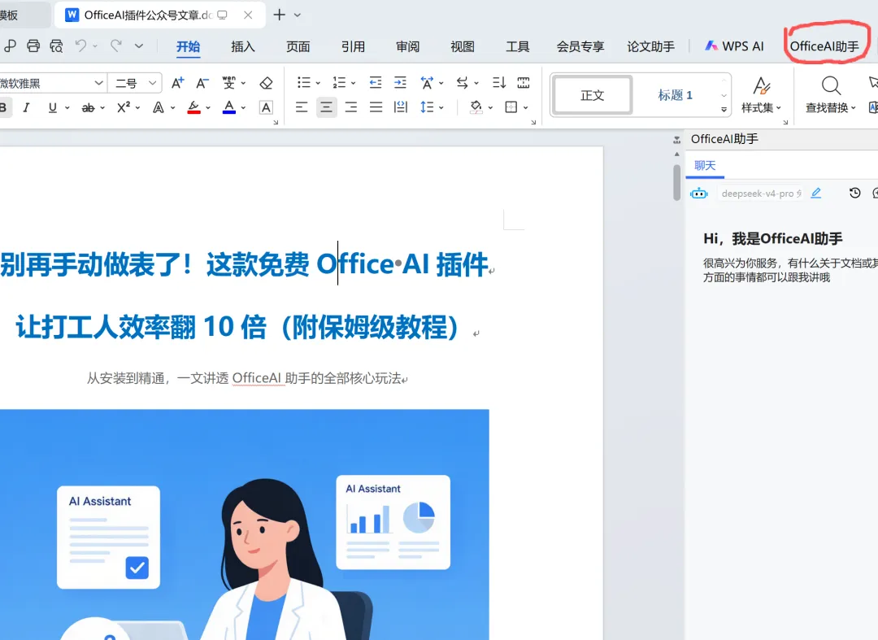Select the 聊天 tab in OfficeAI panel
Image resolution: width=878 pixels, height=640 pixels.
[705, 166]
